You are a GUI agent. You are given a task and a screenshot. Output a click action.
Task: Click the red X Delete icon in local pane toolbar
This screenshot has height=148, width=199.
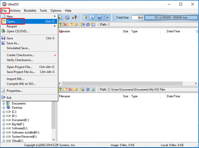pos(70,89)
